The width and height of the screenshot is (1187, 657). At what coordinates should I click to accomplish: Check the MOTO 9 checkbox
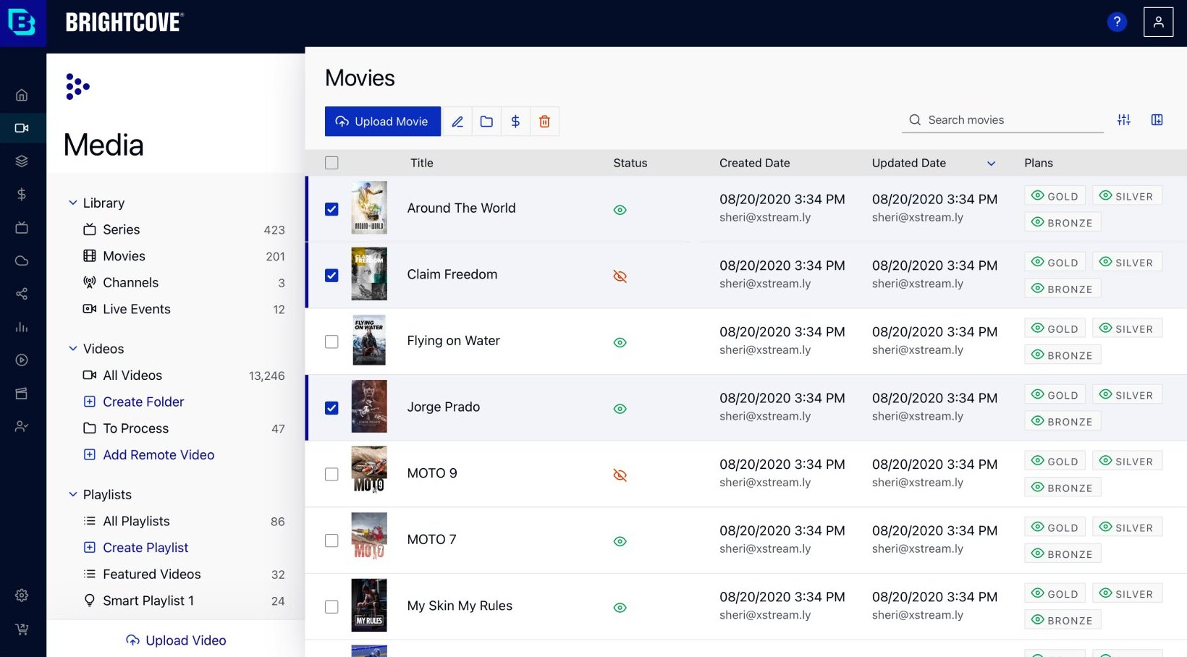[x=331, y=475]
